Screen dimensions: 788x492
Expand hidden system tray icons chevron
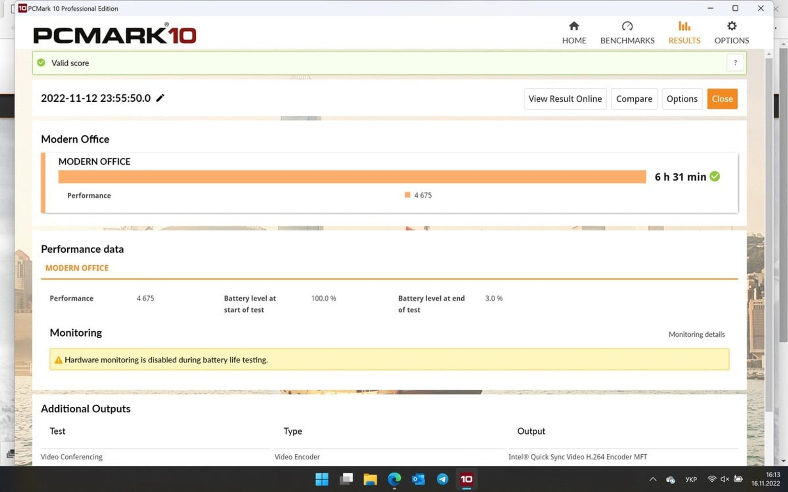point(653,479)
